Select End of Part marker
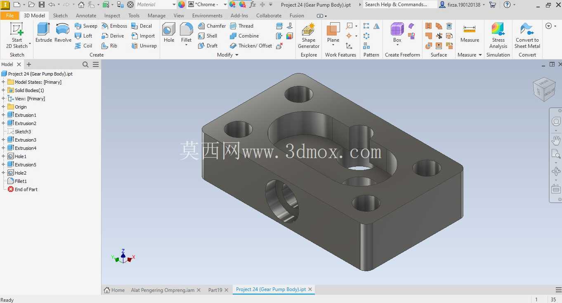This screenshot has height=303, width=562. tap(26, 189)
